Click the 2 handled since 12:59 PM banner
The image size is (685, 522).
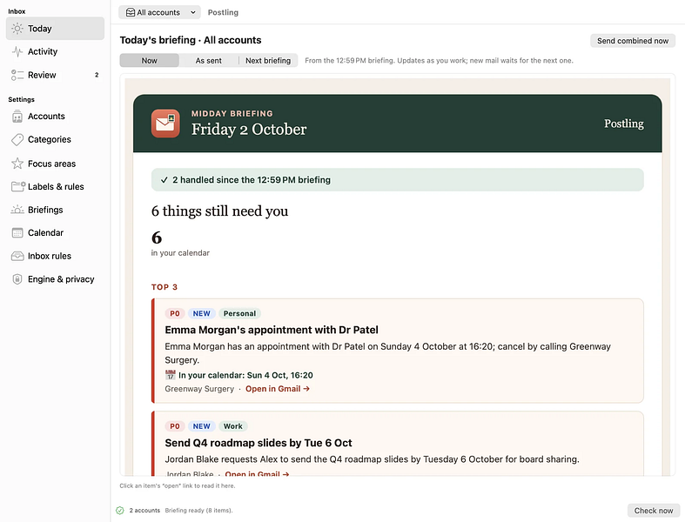[x=397, y=179]
